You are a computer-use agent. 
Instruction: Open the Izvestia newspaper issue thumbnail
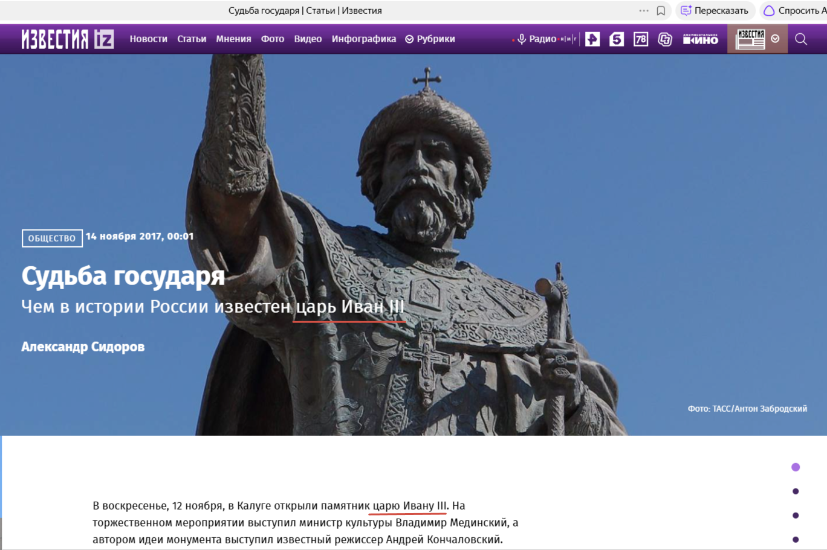click(x=750, y=39)
